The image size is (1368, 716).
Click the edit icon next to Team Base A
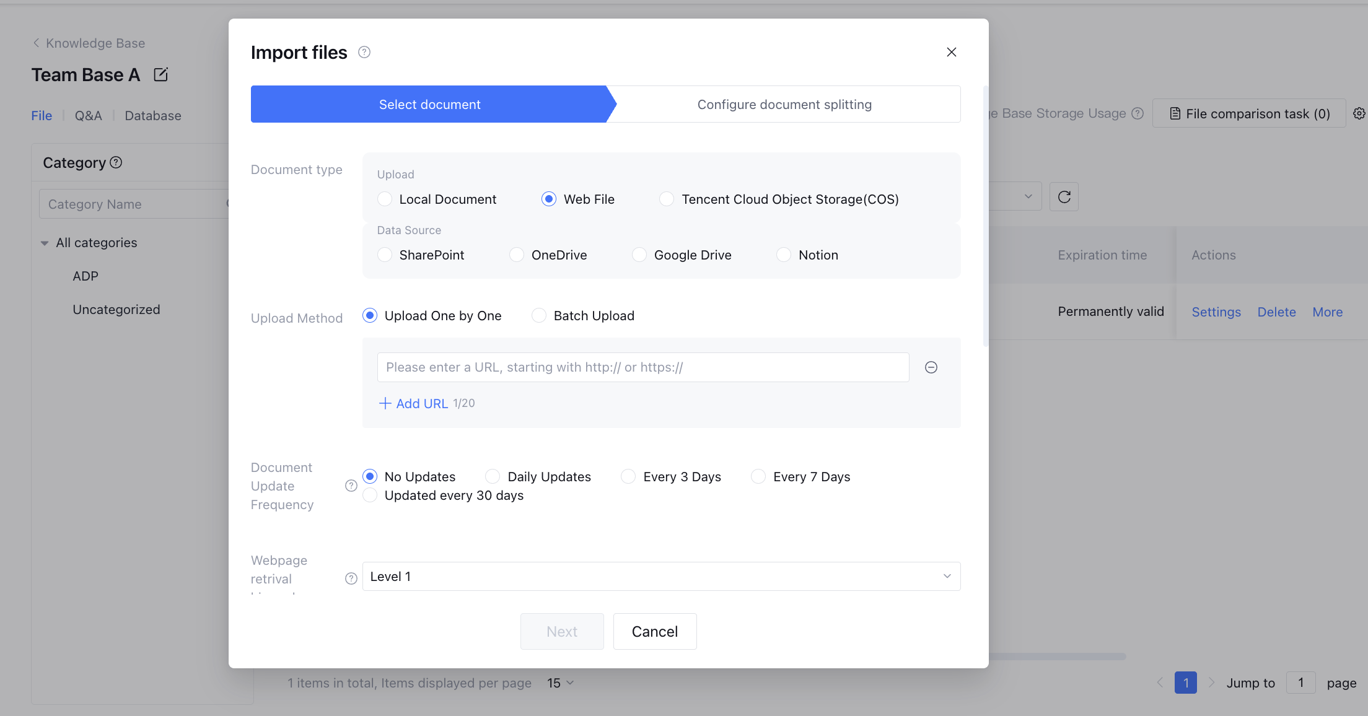tap(160, 75)
